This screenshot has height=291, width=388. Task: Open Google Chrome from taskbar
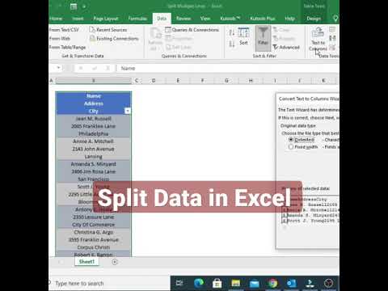pos(272,283)
